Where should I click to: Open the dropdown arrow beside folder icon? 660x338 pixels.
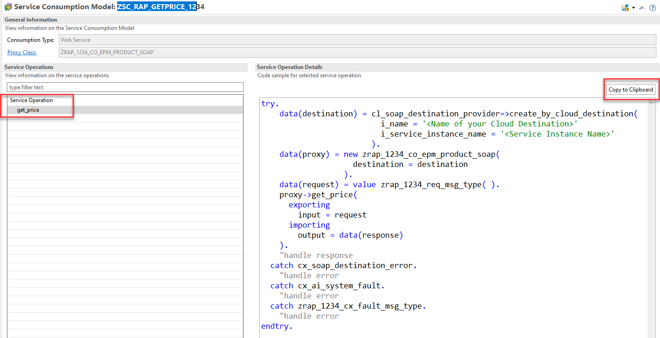(633, 8)
